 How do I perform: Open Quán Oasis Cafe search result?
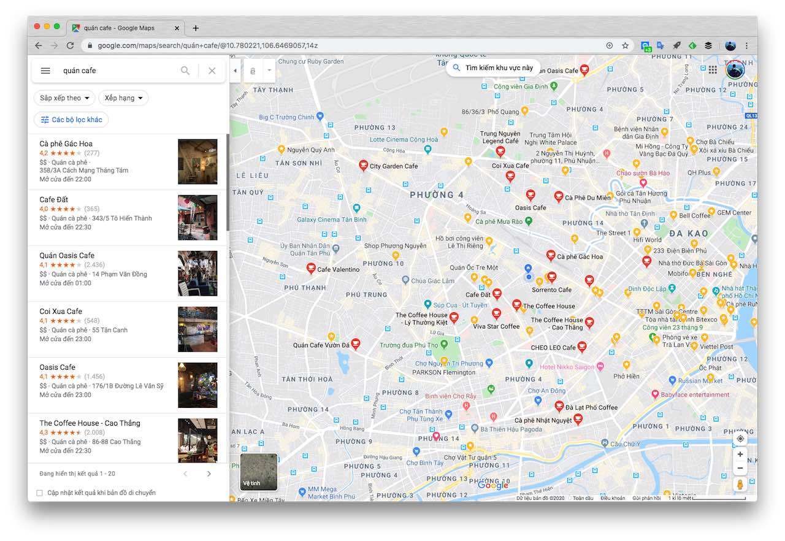point(127,274)
